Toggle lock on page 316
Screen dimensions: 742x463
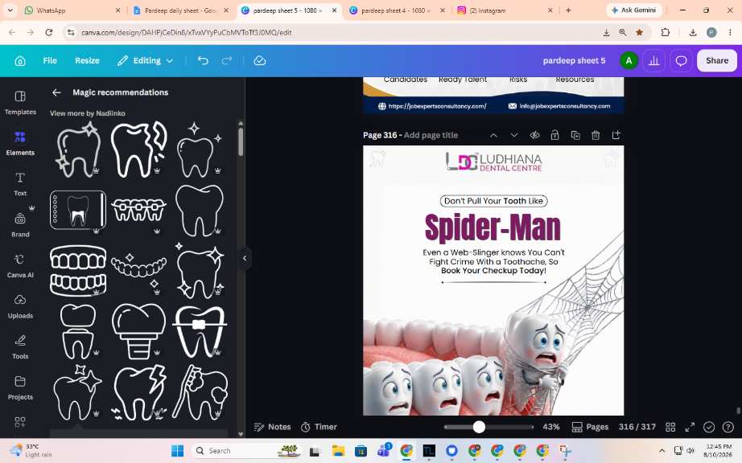[x=554, y=135]
